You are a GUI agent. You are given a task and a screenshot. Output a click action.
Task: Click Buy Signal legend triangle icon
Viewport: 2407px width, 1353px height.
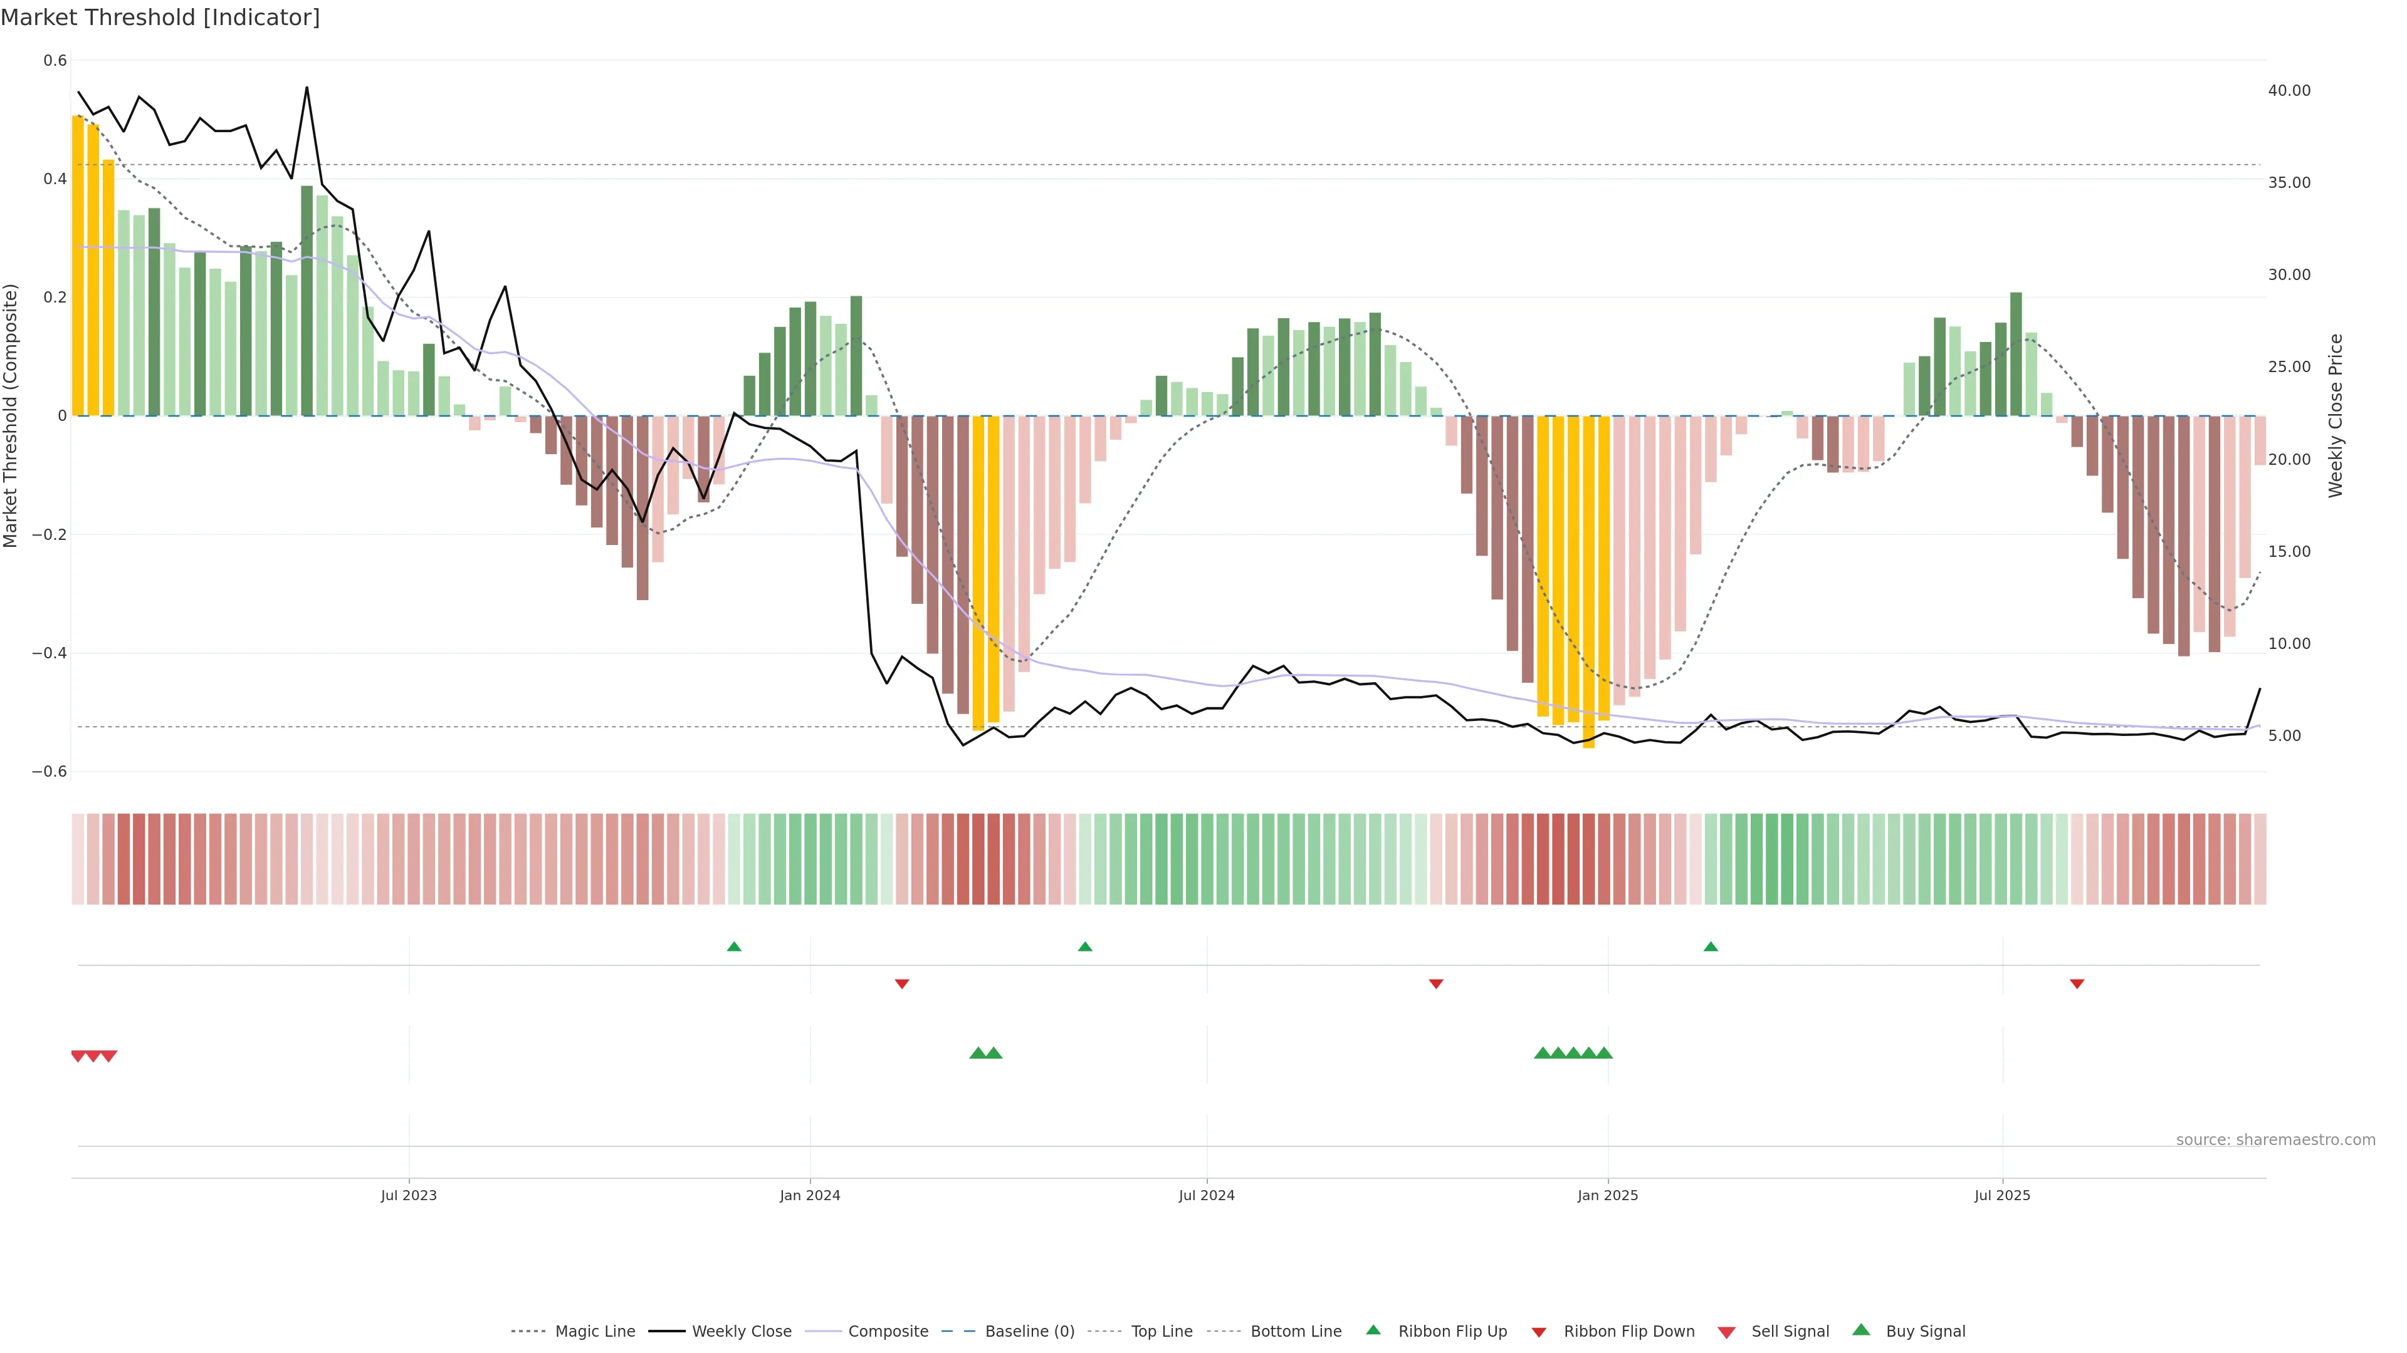tap(1860, 1330)
